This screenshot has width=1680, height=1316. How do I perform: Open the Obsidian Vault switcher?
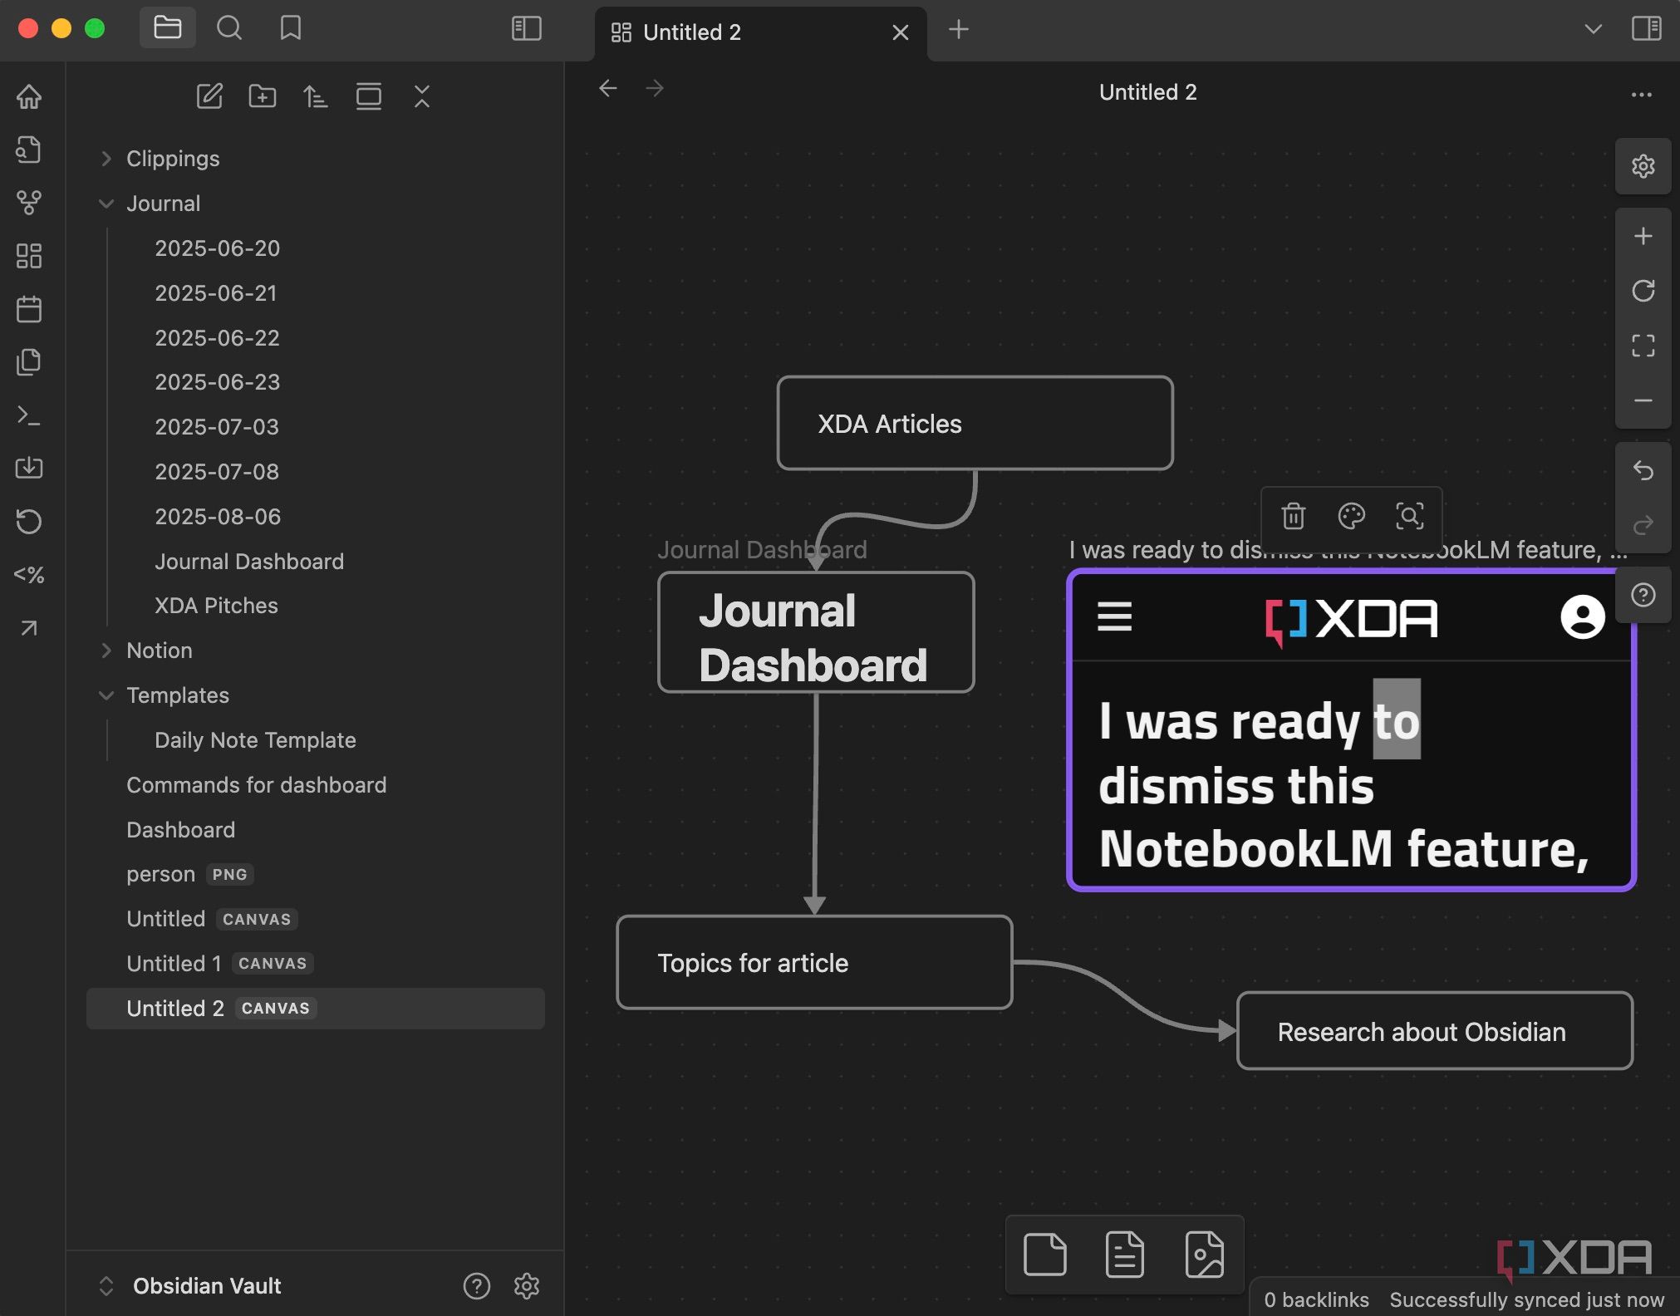189,1286
